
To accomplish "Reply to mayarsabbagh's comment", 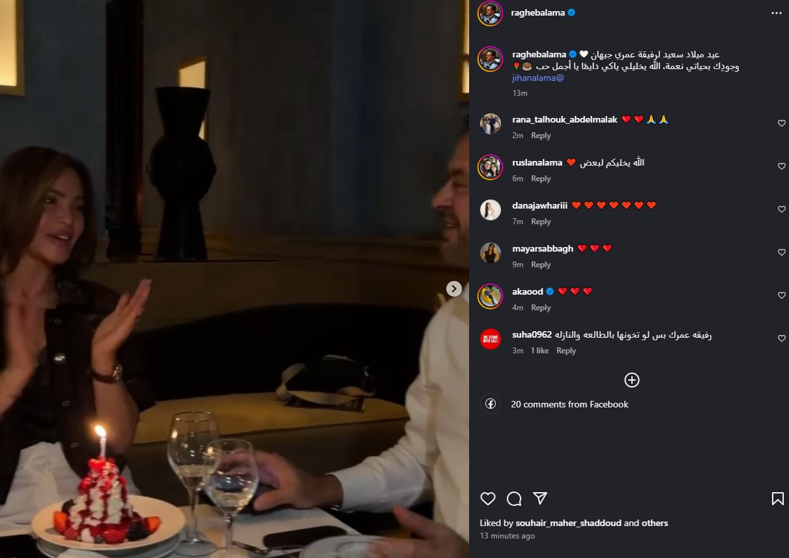I will tap(541, 265).
